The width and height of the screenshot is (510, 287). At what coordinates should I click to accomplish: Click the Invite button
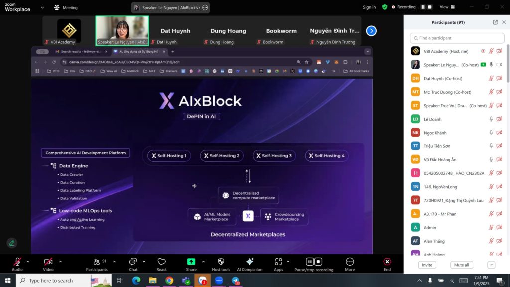(427, 265)
